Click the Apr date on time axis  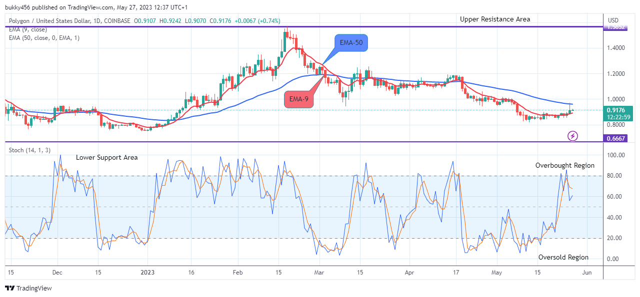409,273
